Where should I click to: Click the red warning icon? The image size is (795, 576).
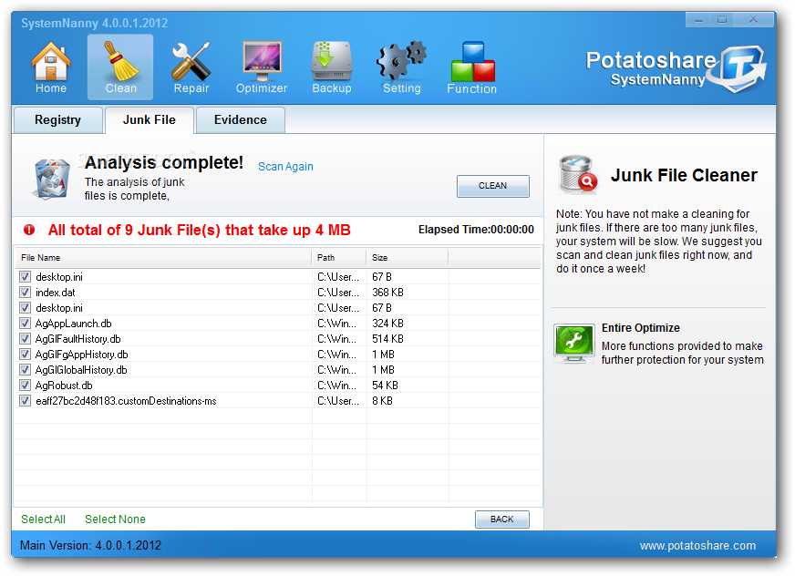pos(29,230)
